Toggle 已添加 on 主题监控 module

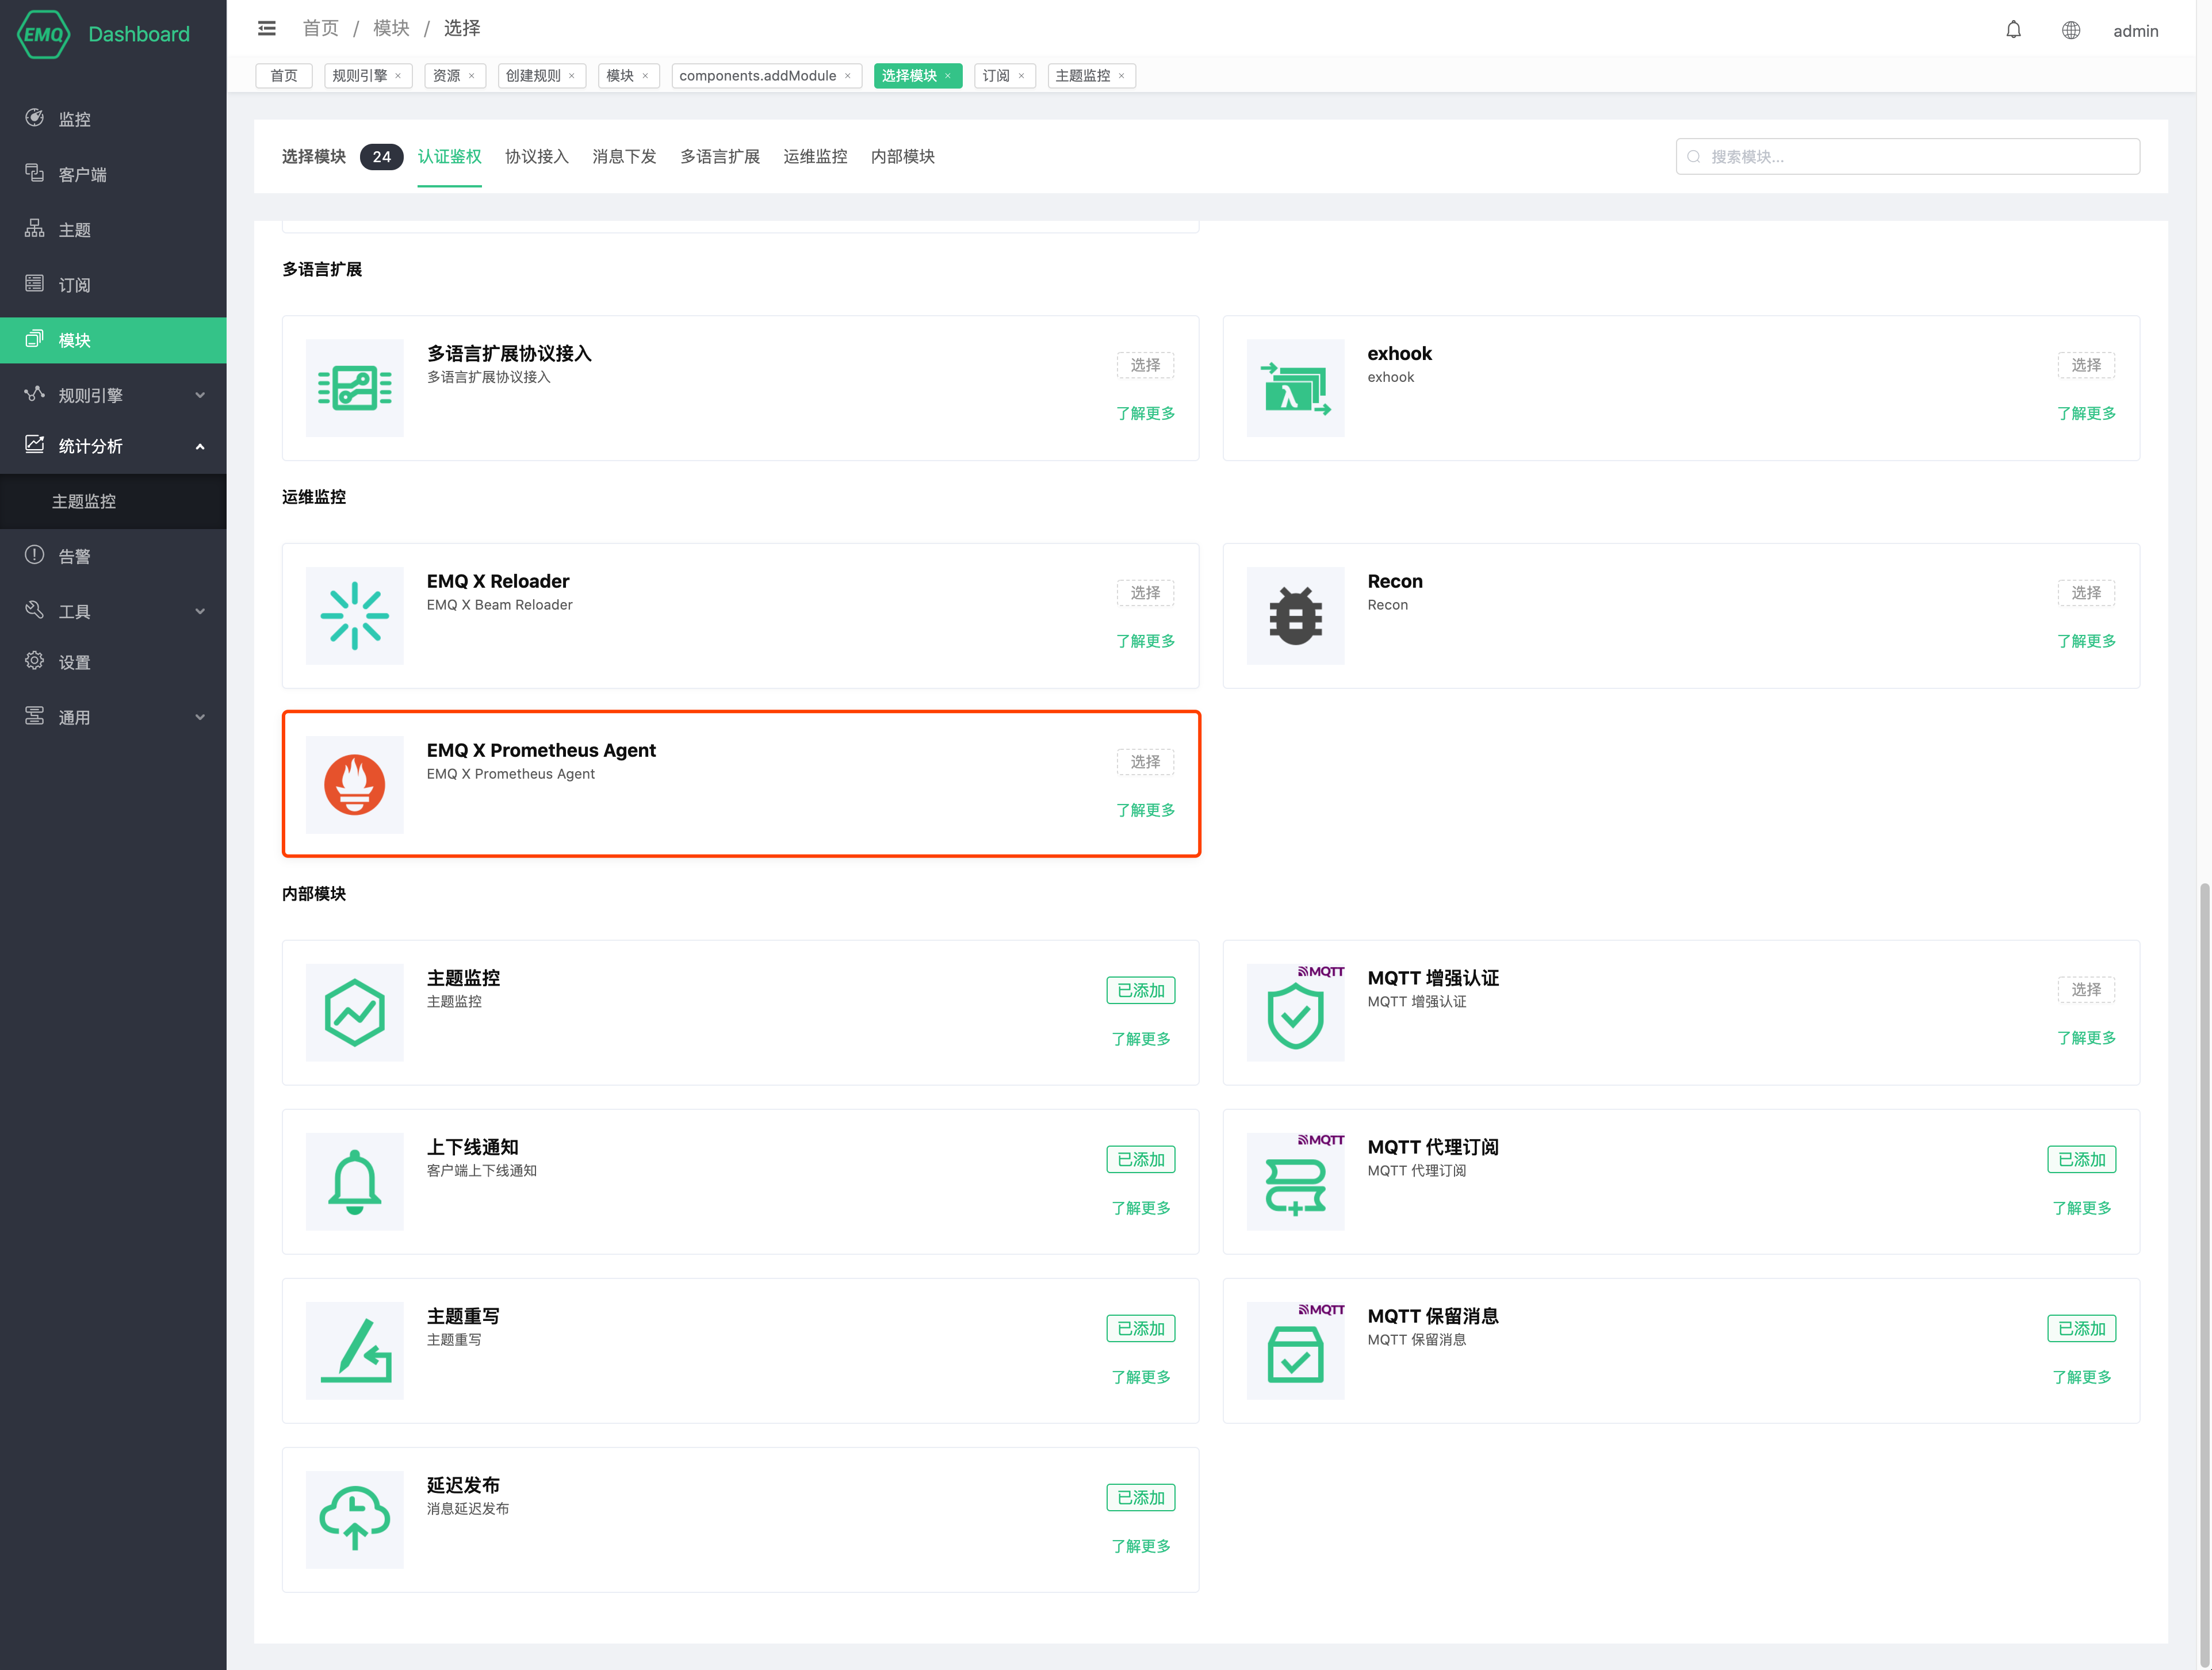coord(1140,990)
